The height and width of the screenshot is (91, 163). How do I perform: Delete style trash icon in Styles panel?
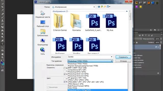point(158,30)
